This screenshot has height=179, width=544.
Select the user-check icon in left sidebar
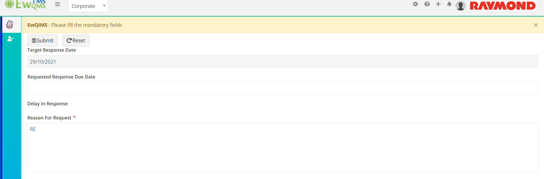[10, 39]
